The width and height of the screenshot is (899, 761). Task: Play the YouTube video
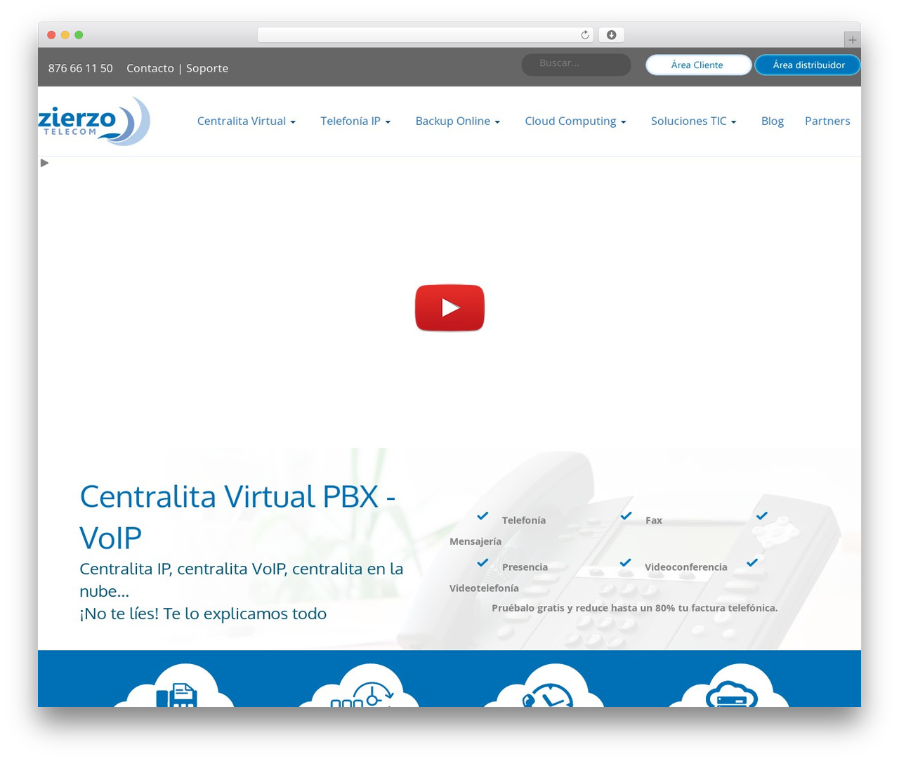click(449, 307)
